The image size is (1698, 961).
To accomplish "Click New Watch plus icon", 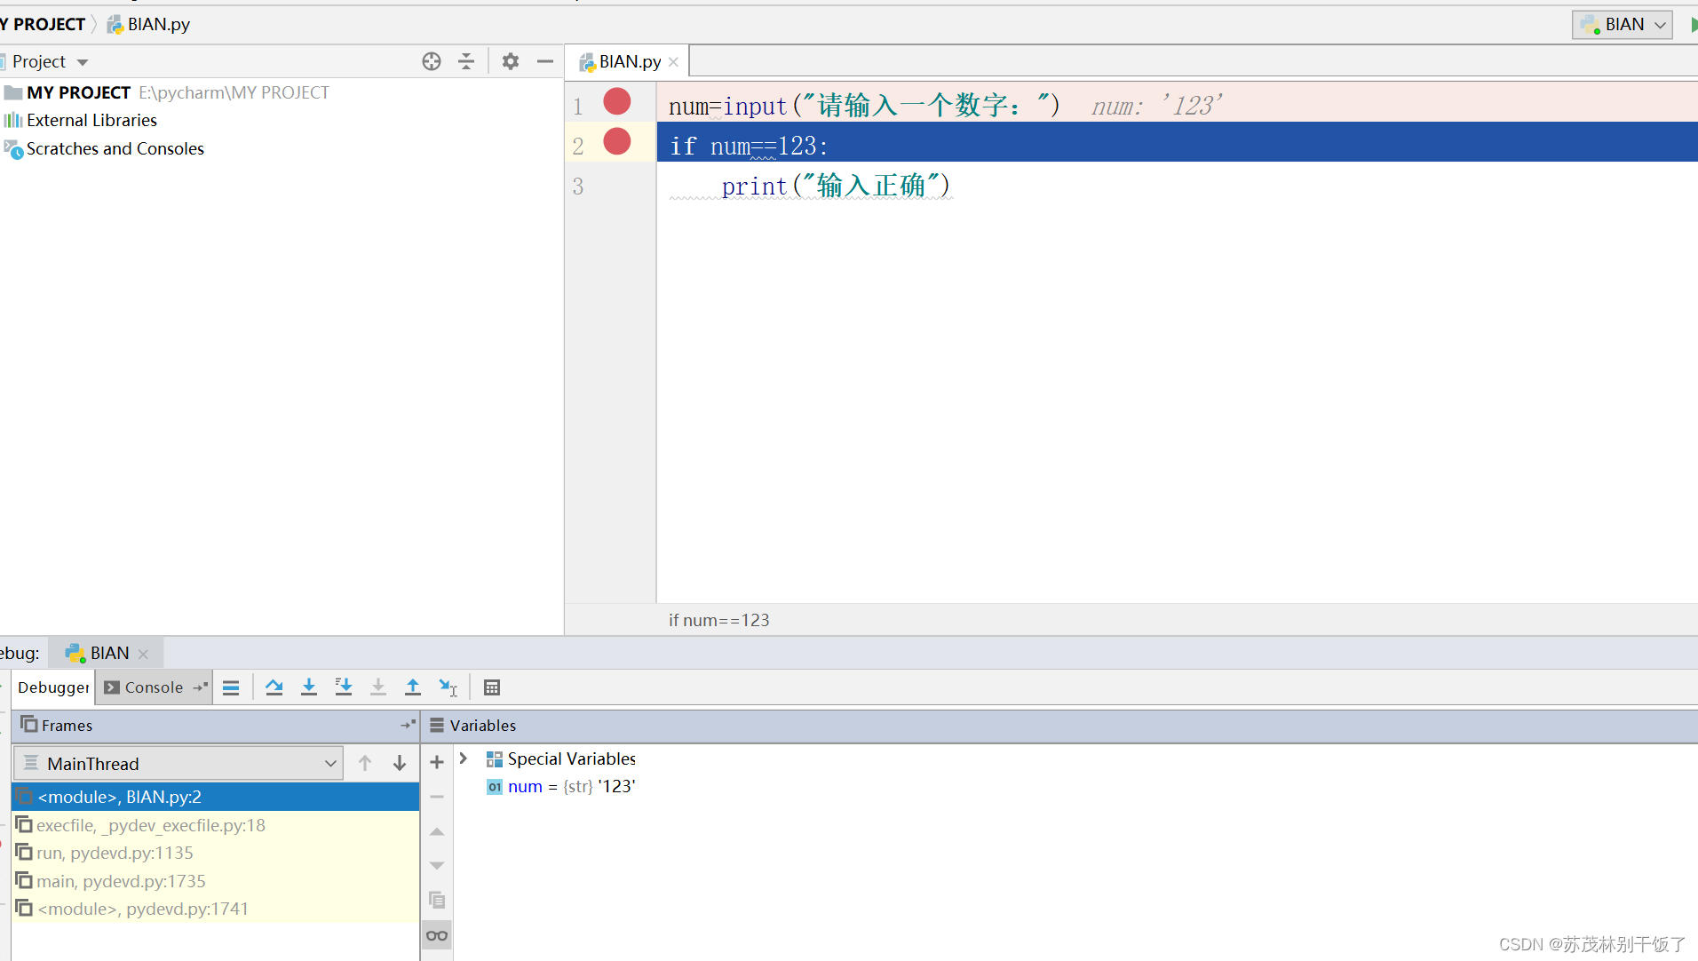I will 437,762.
